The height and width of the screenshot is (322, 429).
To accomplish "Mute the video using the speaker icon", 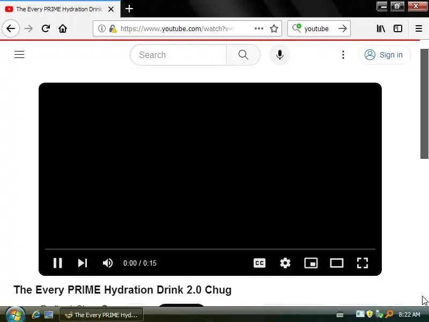I will (108, 263).
